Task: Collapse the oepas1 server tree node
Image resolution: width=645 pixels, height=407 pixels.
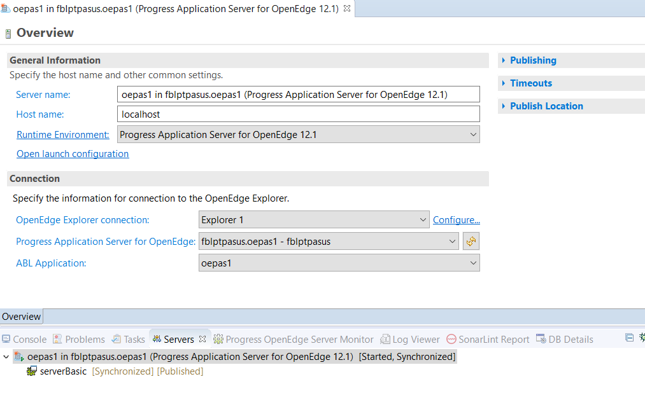Action: click(x=6, y=357)
